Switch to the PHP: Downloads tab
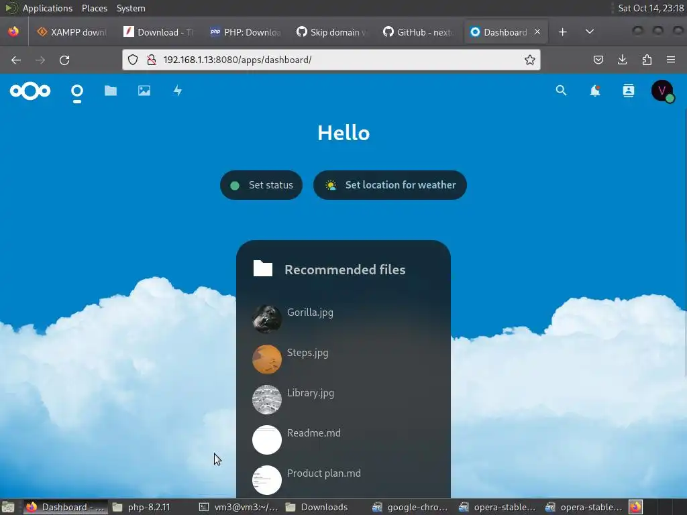Image resolution: width=687 pixels, height=515 pixels. point(246,32)
